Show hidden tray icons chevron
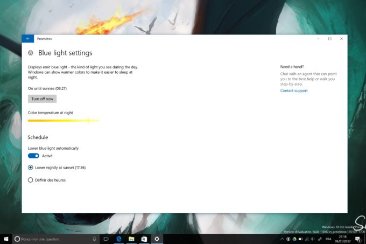 282,239
